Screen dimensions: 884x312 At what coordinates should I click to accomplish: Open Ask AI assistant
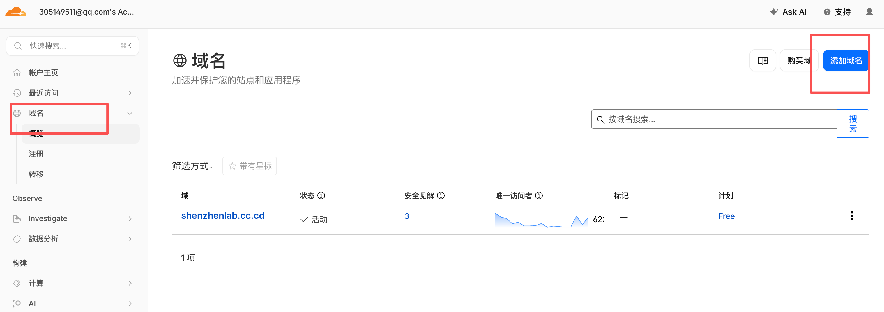(x=788, y=12)
